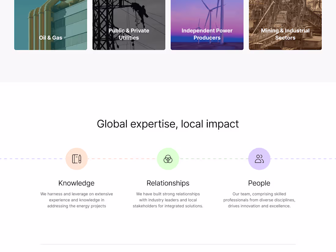Open the Oil & Gas sector card
The image size is (336, 252).
pos(50,25)
